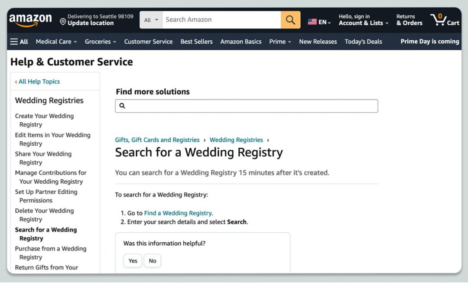Image resolution: width=468 pixels, height=283 pixels.
Task: Go back to All Help Topics
Action: pos(39,81)
